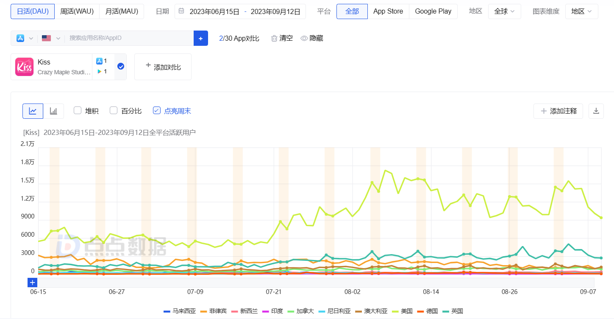Select the Google Play platform tab
This screenshot has width=614, height=319.
click(x=433, y=11)
